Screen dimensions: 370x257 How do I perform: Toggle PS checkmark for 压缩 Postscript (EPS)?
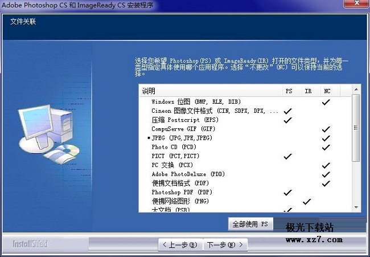coord(287,120)
